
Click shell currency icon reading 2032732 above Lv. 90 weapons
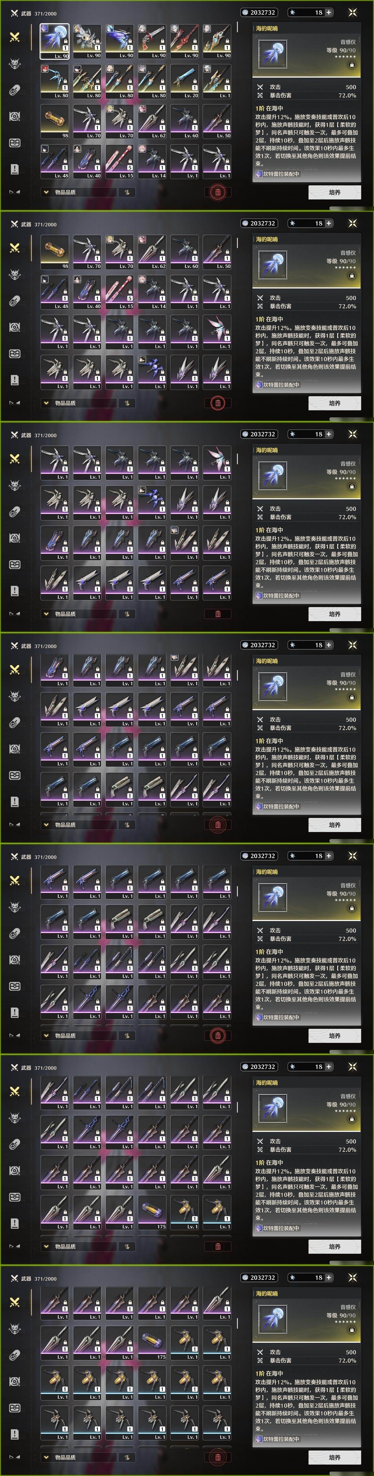245,12
